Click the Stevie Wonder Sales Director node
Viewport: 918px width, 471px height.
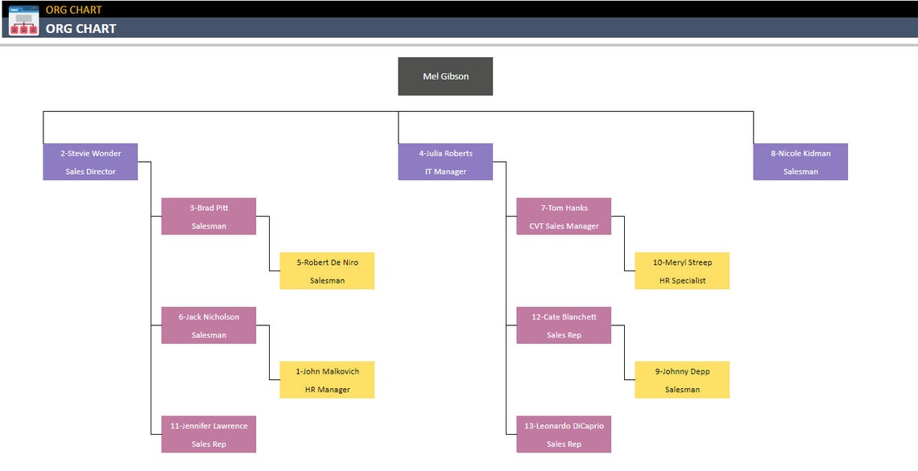90,161
